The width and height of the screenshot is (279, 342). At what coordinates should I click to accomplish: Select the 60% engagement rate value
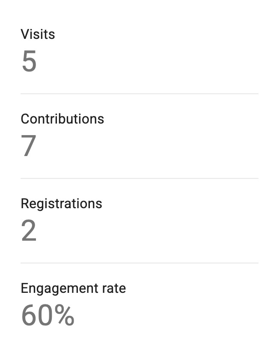pyautogui.click(x=47, y=315)
